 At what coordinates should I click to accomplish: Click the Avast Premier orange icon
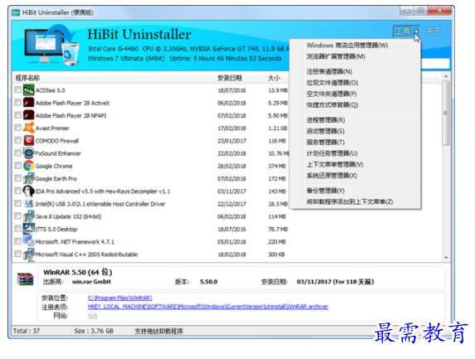(x=29, y=128)
